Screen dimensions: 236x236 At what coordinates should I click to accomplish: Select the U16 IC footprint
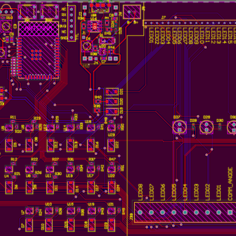coord(95,27)
